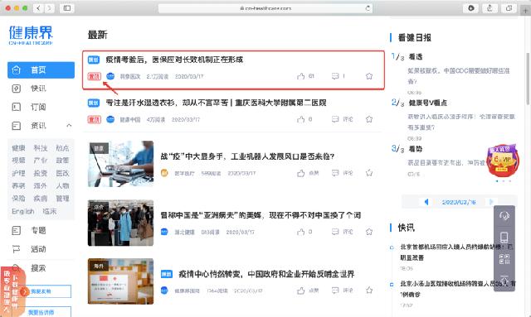
Task: Show all tabs overview button
Action: coord(509,8)
